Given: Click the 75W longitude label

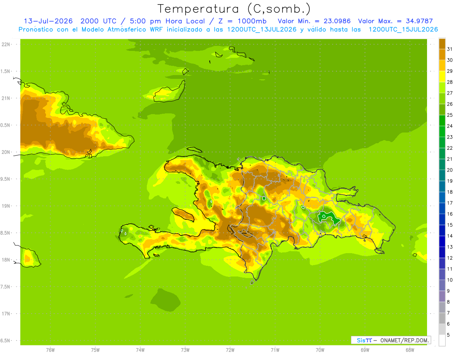Looking at the screenshot, I should [95, 350].
